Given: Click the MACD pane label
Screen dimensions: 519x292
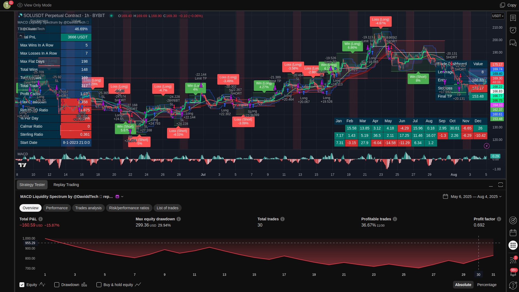Looking at the screenshot, I should tap(23, 154).
